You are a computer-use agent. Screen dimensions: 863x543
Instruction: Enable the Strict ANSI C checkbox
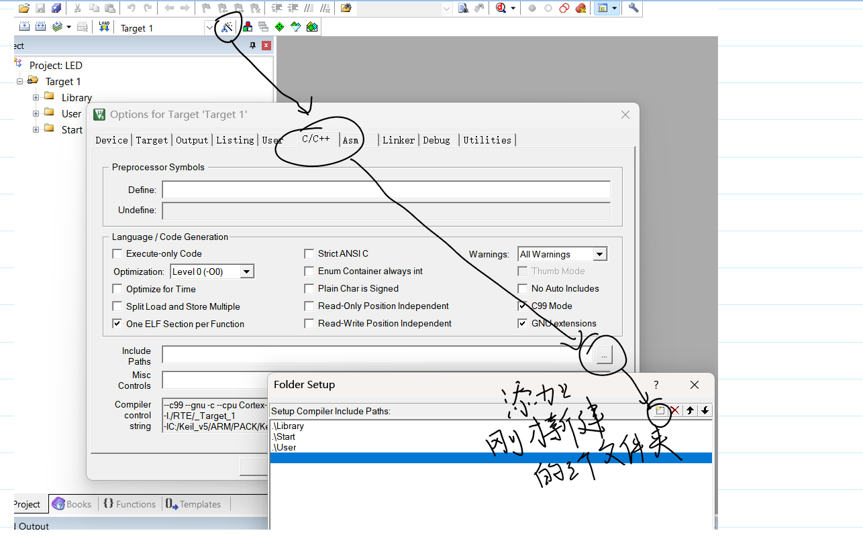(x=309, y=254)
